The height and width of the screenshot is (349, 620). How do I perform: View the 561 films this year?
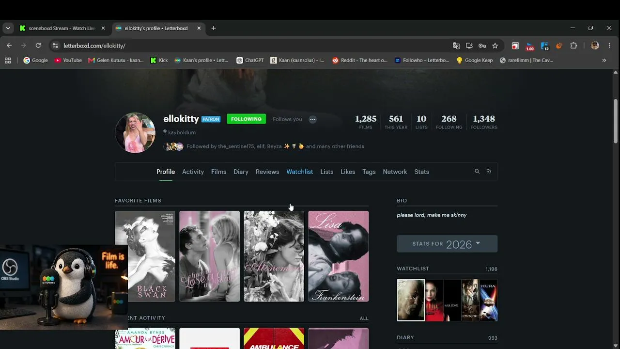coord(396,121)
